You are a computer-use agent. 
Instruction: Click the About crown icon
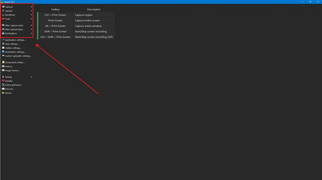coord(3,93)
